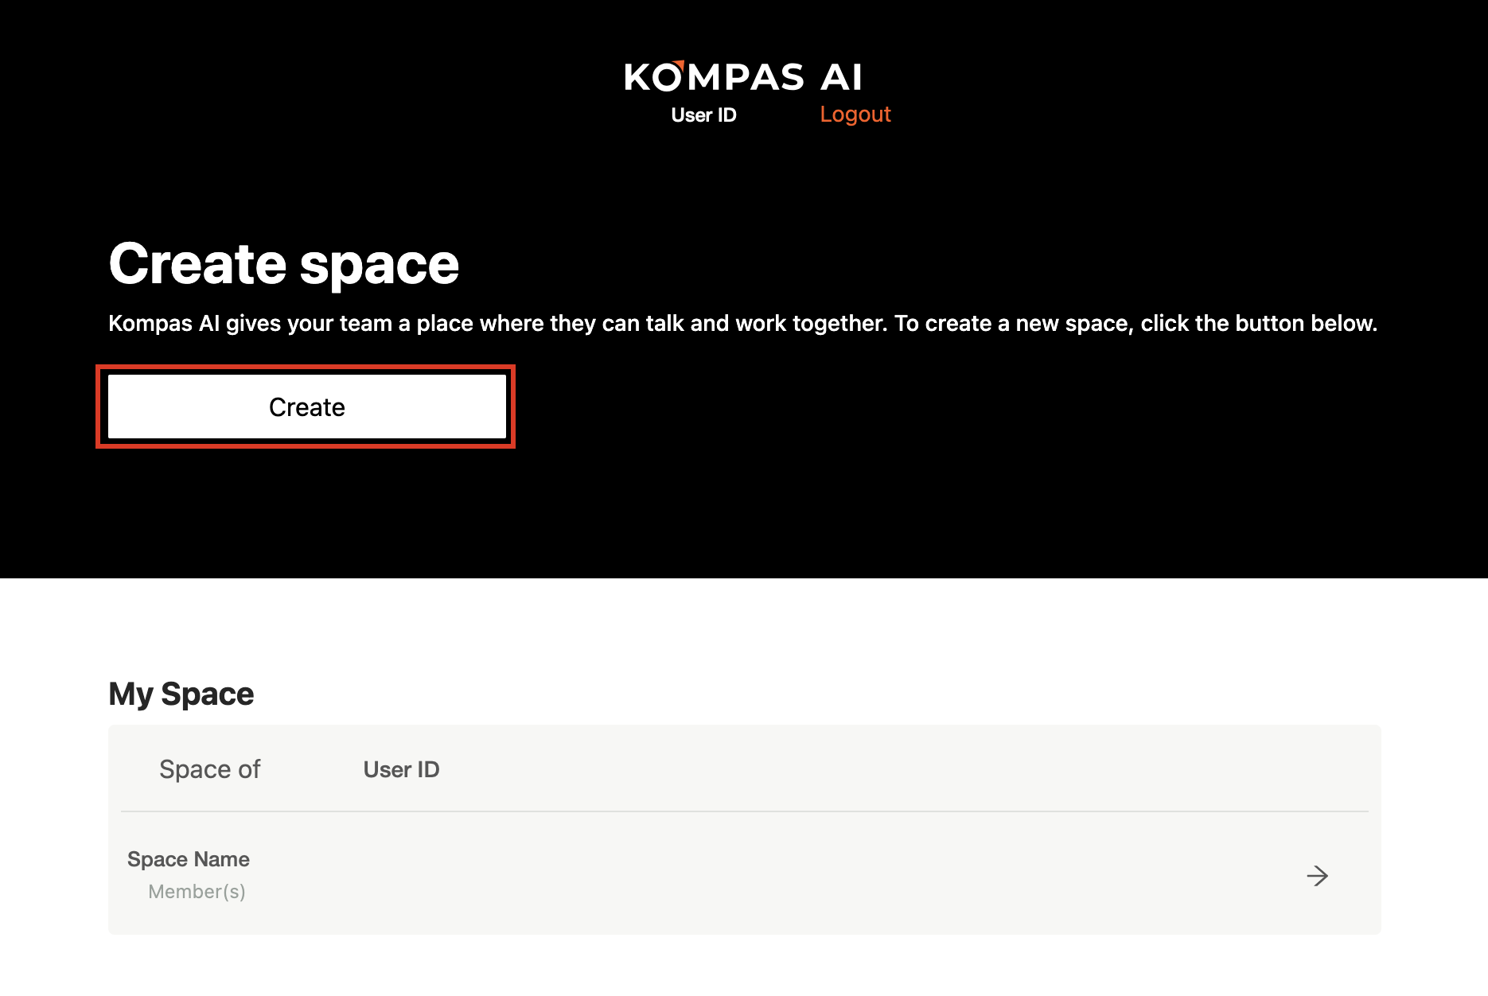Click the Member(s) label
The height and width of the screenshot is (996, 1488).
pyautogui.click(x=197, y=892)
